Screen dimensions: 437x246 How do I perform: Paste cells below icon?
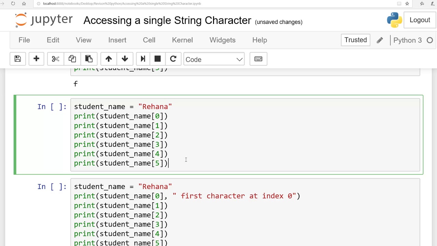tap(89, 59)
